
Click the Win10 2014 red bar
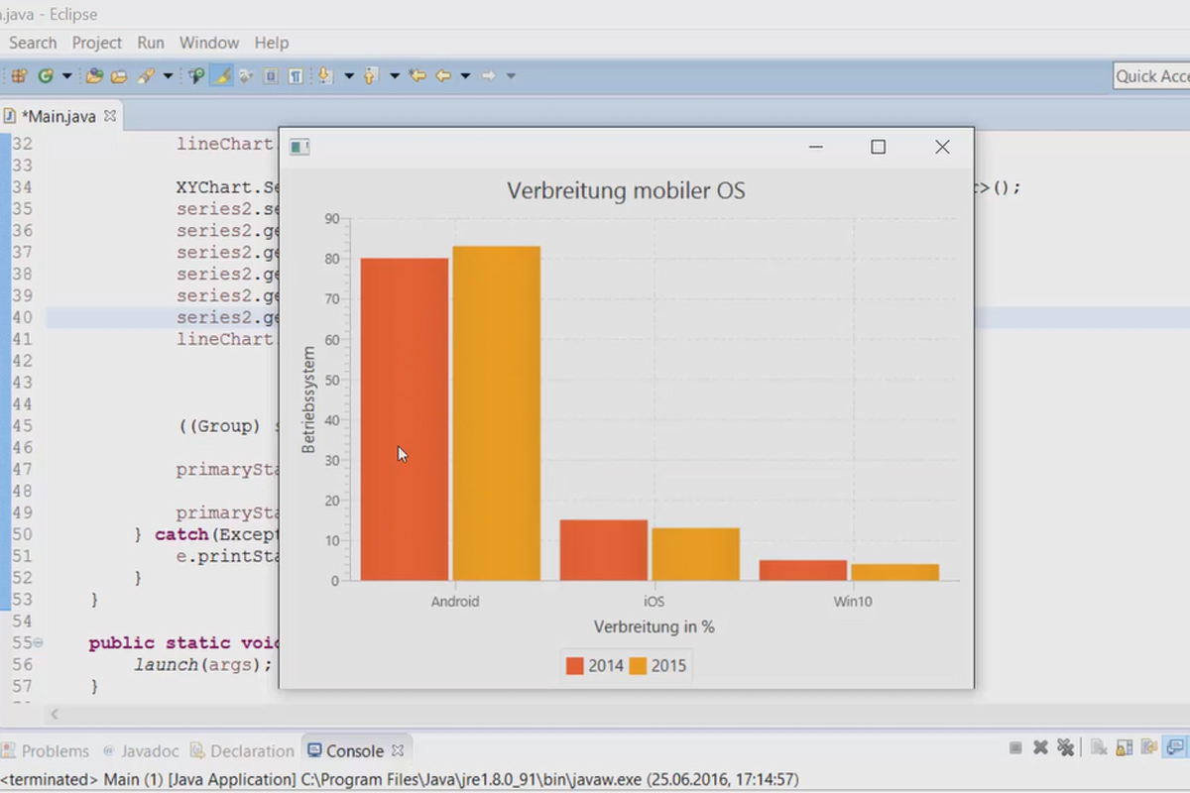pyautogui.click(x=803, y=570)
